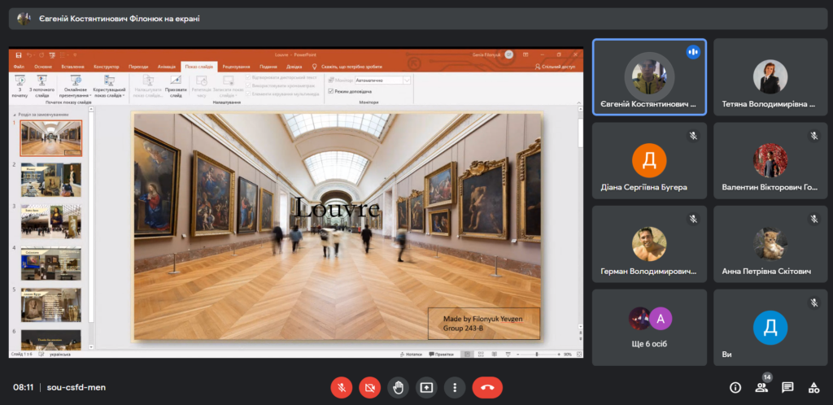
Task: Leave the call with red hang-up button
Action: coord(487,388)
